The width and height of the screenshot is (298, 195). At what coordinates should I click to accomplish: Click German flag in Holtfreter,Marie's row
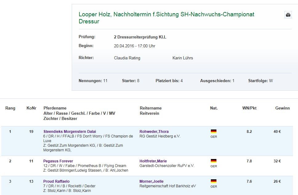[x=214, y=161]
